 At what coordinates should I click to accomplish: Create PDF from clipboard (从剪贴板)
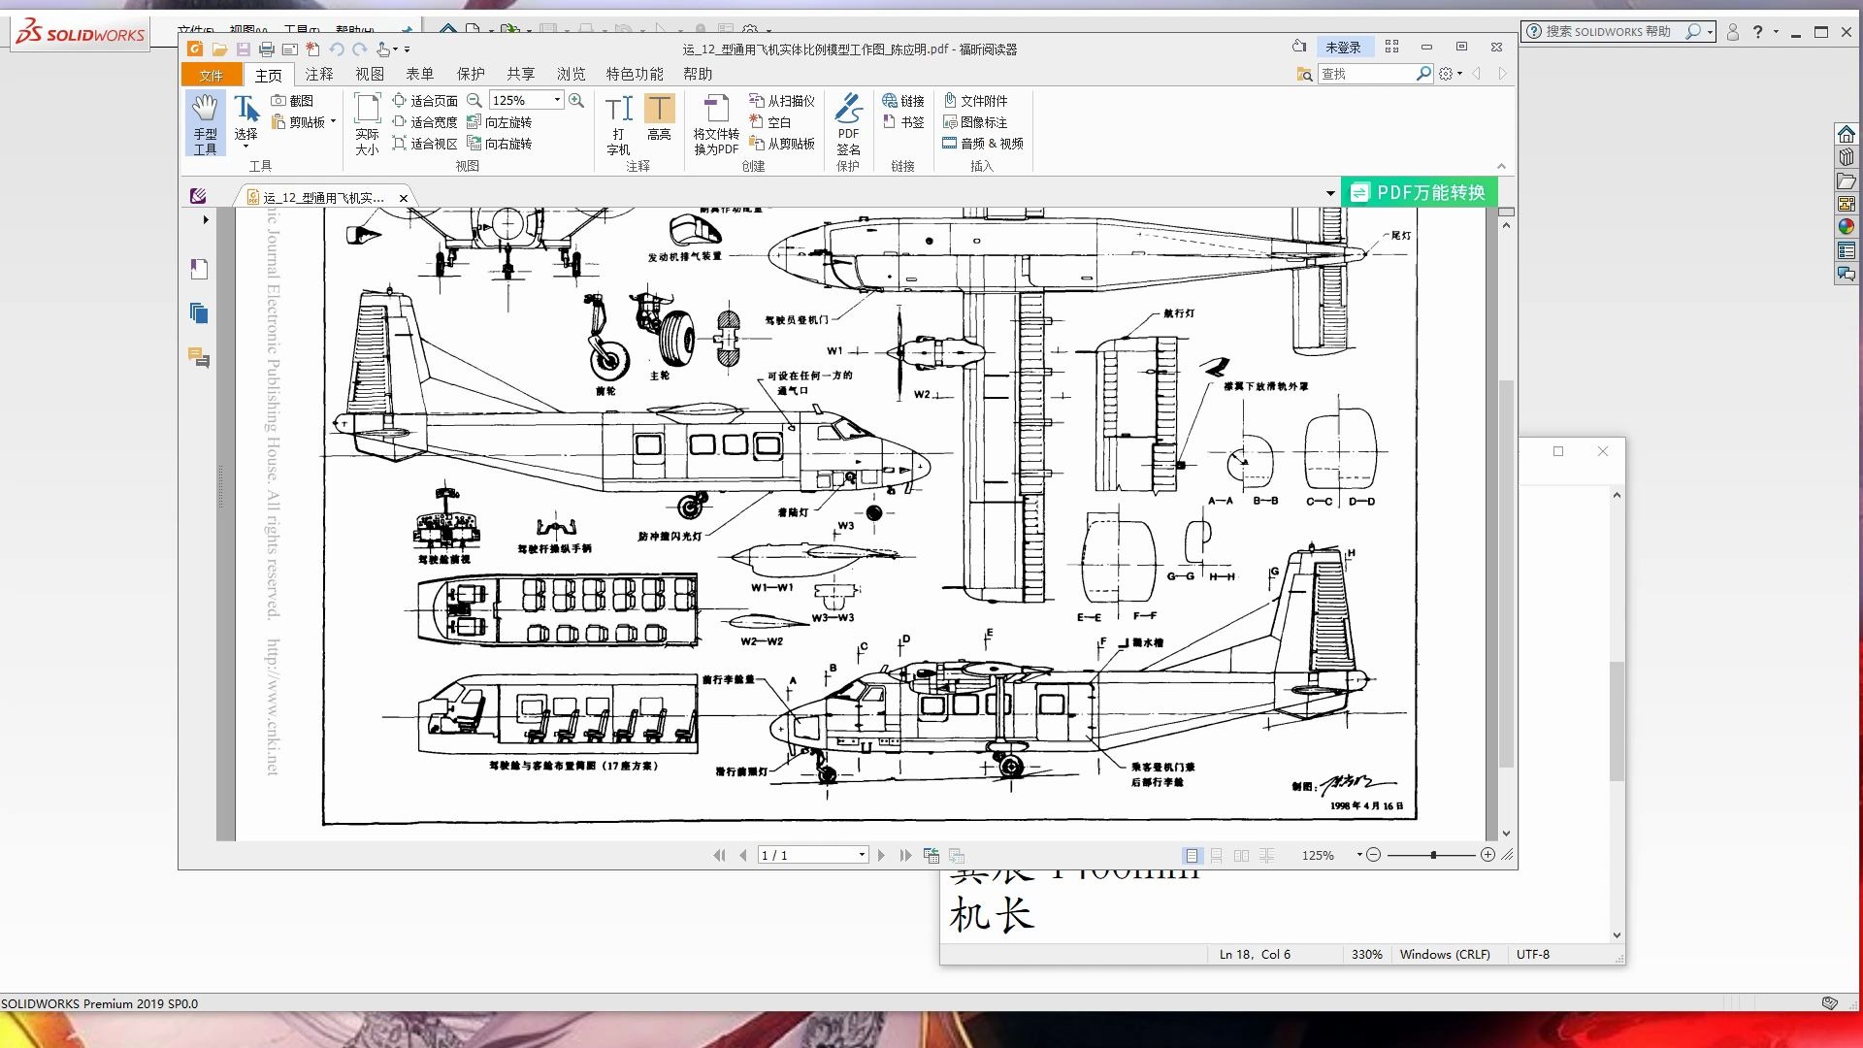(x=782, y=144)
